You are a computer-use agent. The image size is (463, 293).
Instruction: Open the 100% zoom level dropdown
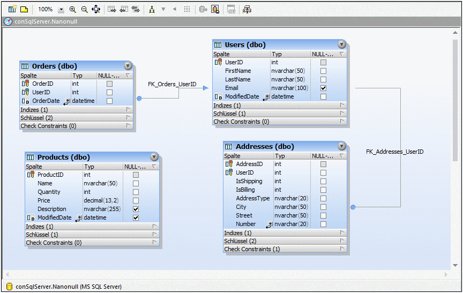tap(61, 10)
